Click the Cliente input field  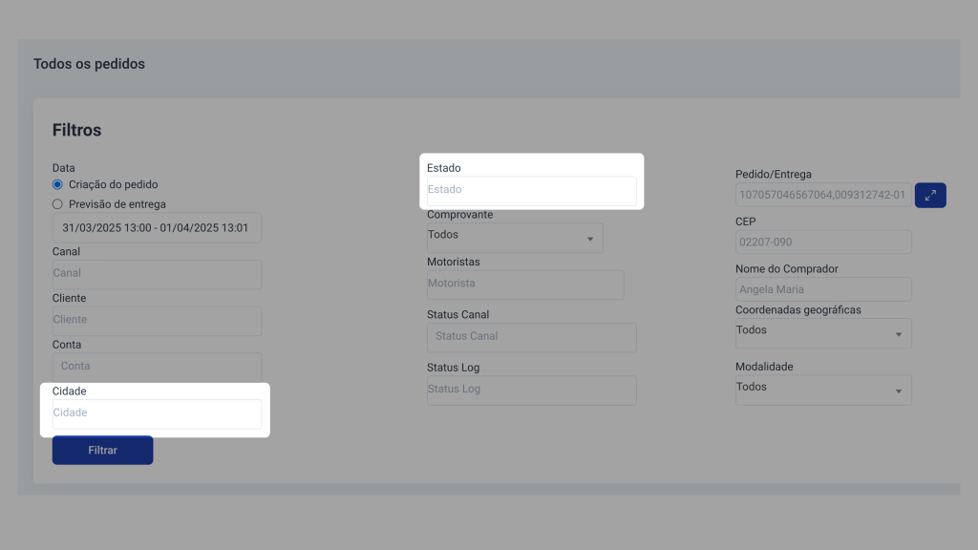tap(158, 321)
